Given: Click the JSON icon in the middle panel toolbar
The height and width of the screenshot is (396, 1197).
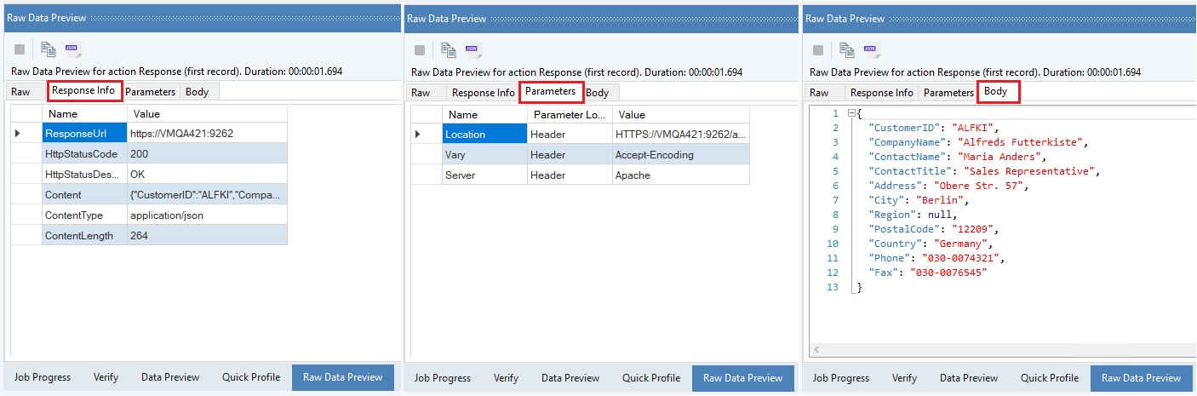Looking at the screenshot, I should [472, 50].
